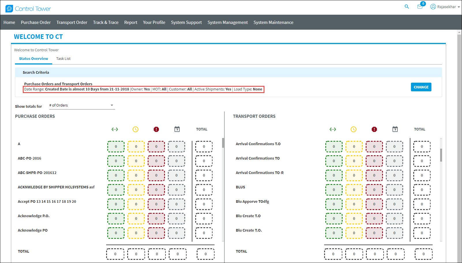Click the red alert icon under Purchase Orders
Image resolution: width=462 pixels, height=263 pixels.
(156, 129)
